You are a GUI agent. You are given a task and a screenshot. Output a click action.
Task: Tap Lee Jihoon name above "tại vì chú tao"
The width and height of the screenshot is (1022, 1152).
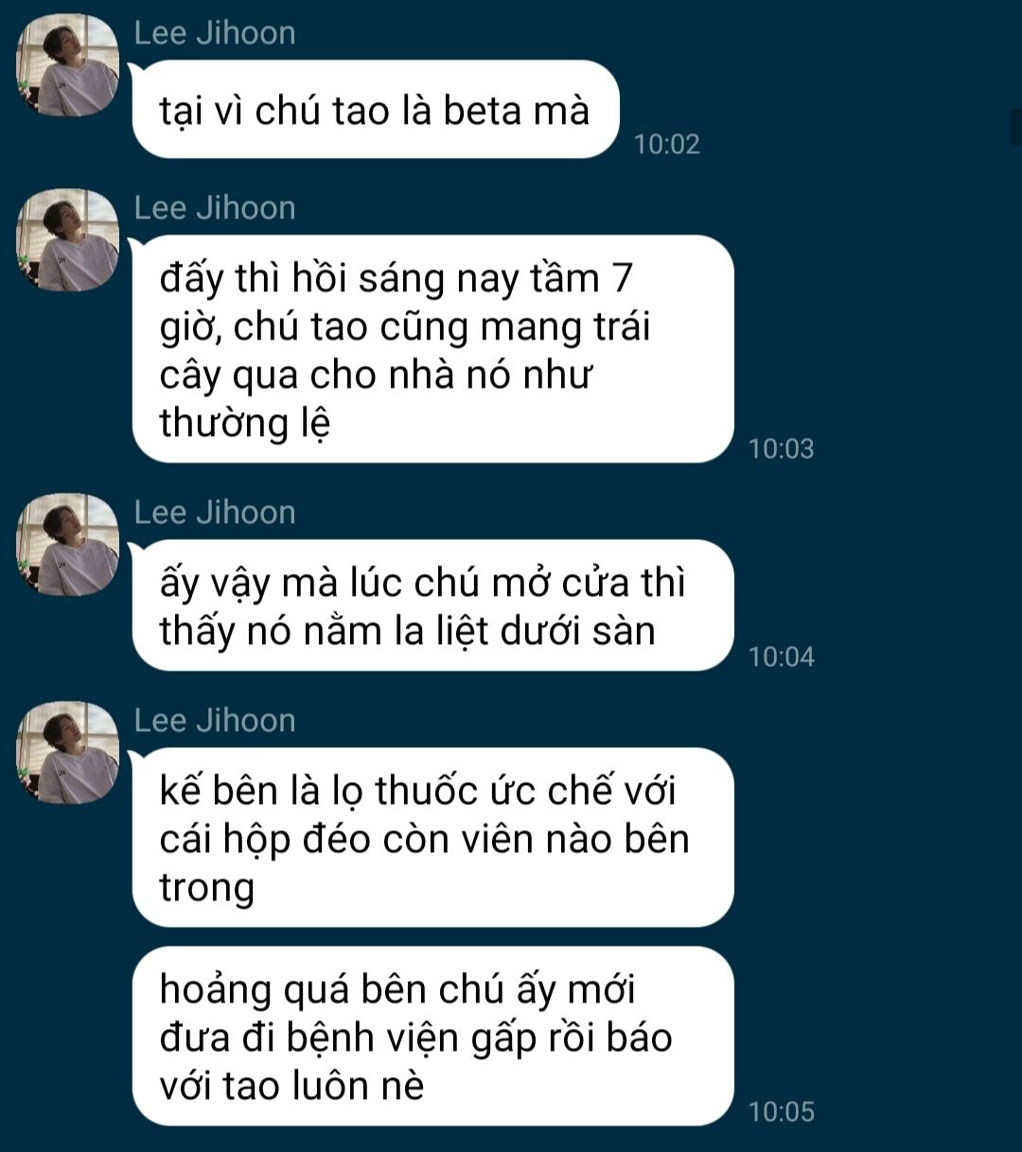pyautogui.click(x=215, y=33)
